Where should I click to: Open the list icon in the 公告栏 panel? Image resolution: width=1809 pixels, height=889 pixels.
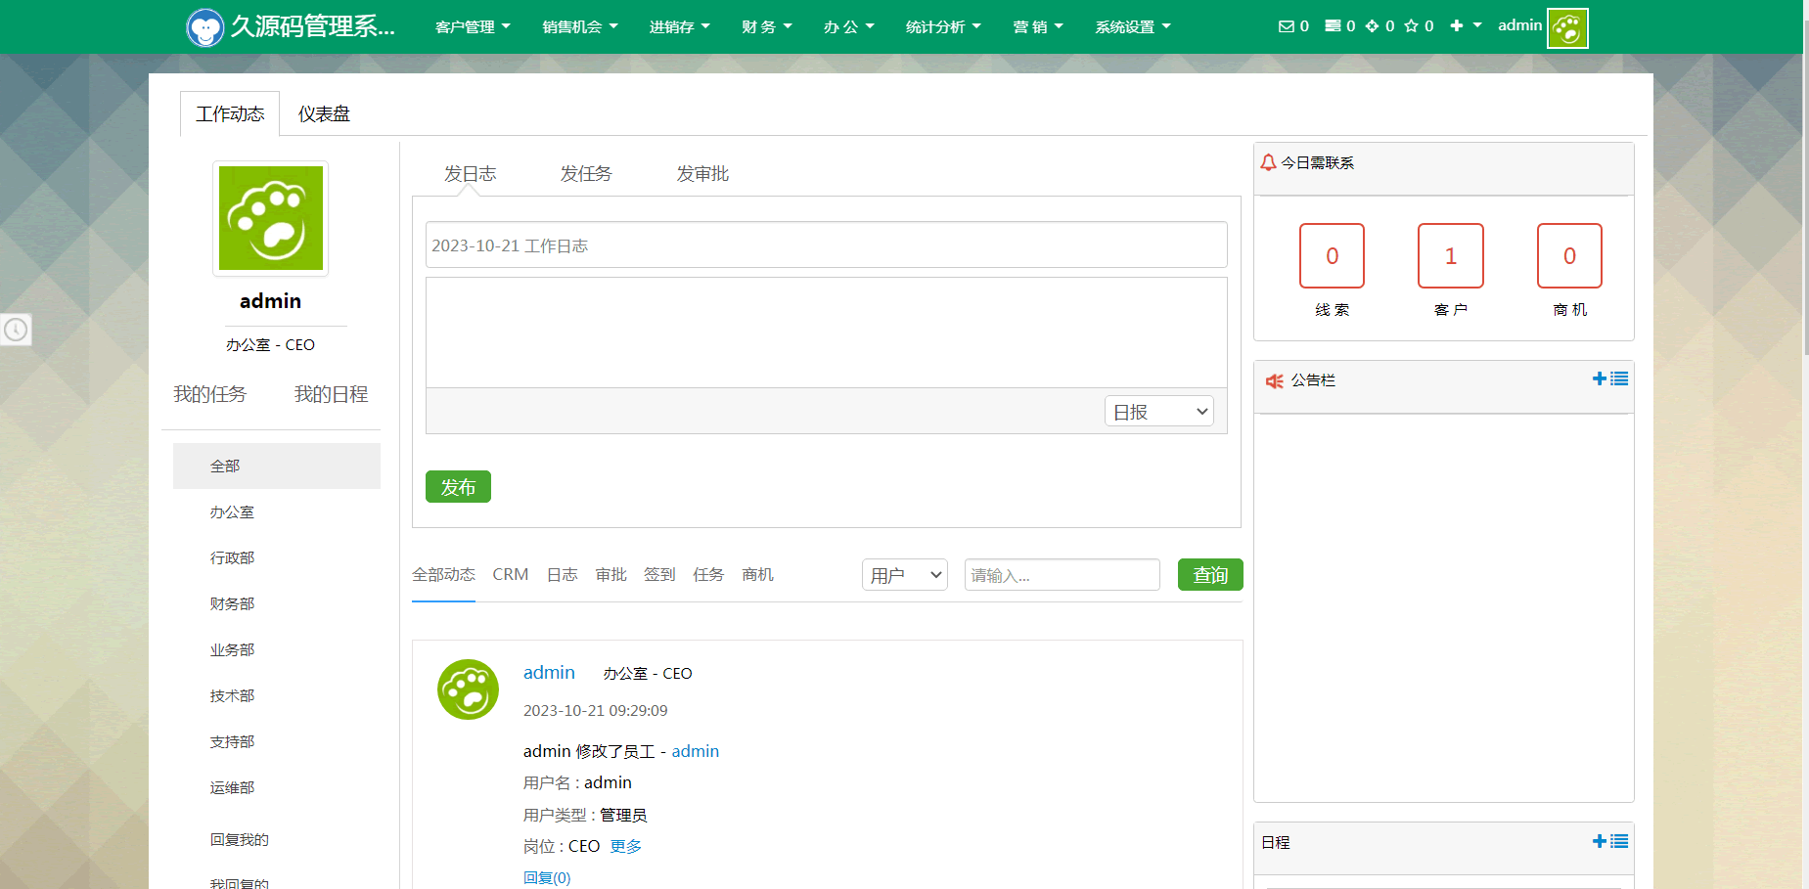[x=1619, y=378]
